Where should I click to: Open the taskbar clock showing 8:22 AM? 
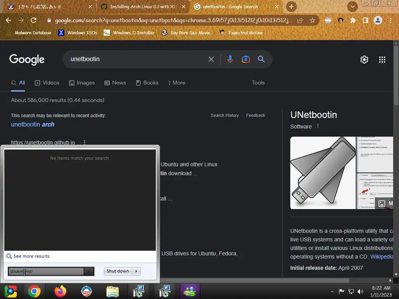pyautogui.click(x=381, y=291)
